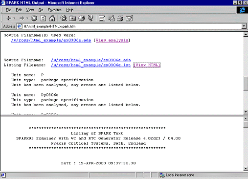Click the 'Local intranet zone' status text
The image size is (248, 179).
180,175
